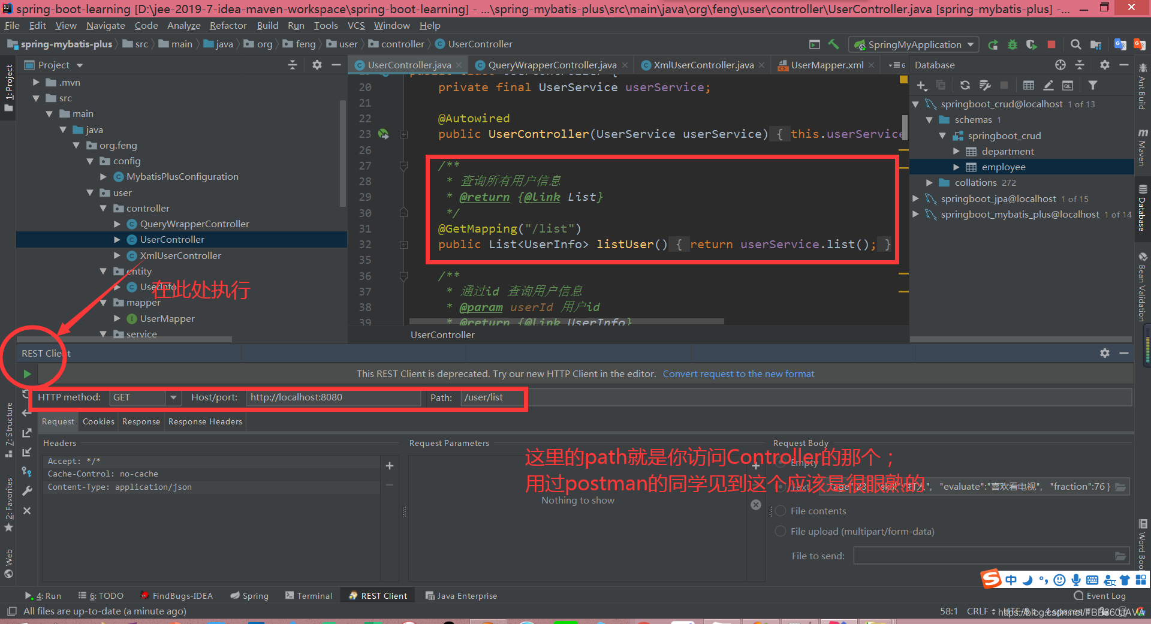This screenshot has height=624, width=1151.
Task: Open the SpringMyApplication run configuration dropdown
Action: point(971,44)
